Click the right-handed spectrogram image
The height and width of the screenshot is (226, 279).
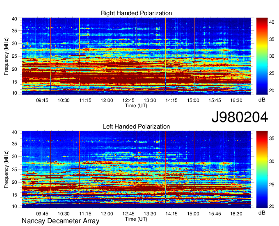pos(136,56)
